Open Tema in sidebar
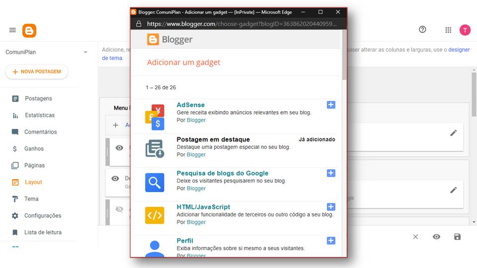Screen dimensions: 477x268 (x=31, y=199)
